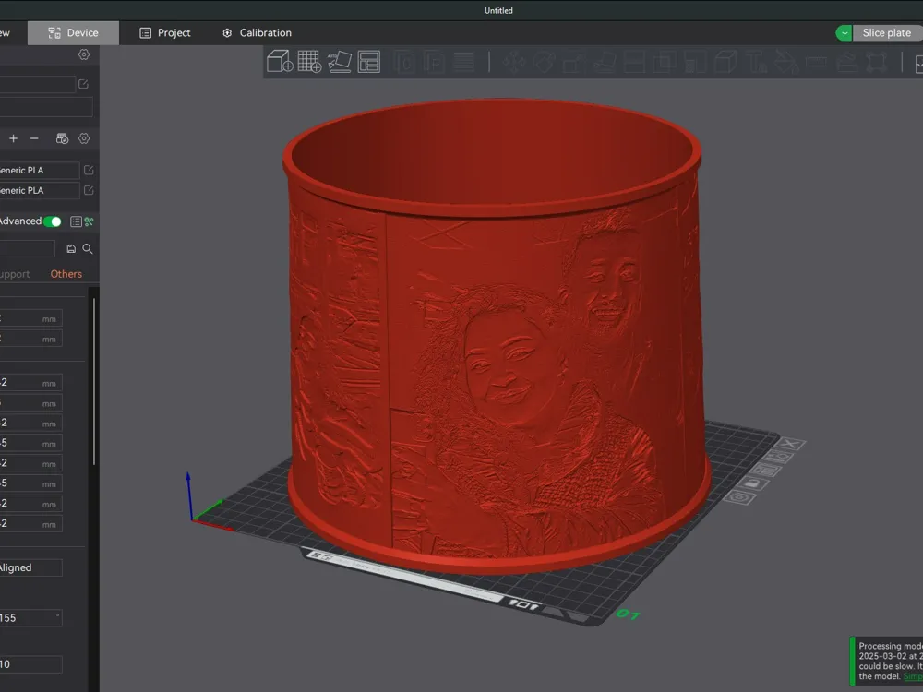Open the second Generic PLA filament dropdown

point(40,190)
